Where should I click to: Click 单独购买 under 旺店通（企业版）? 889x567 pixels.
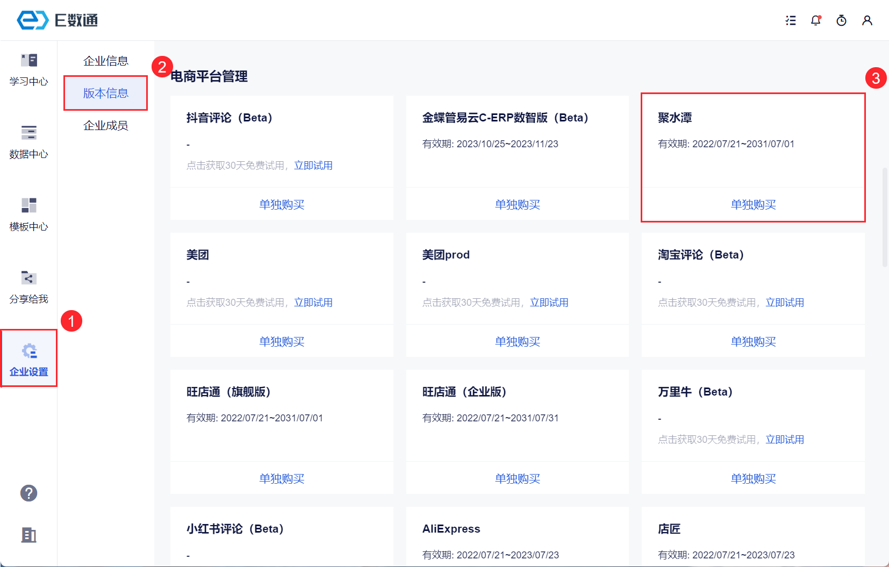pyautogui.click(x=518, y=478)
